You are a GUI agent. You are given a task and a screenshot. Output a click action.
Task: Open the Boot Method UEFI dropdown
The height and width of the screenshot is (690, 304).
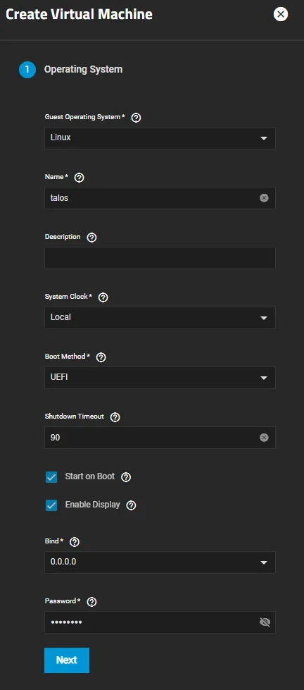click(x=160, y=377)
